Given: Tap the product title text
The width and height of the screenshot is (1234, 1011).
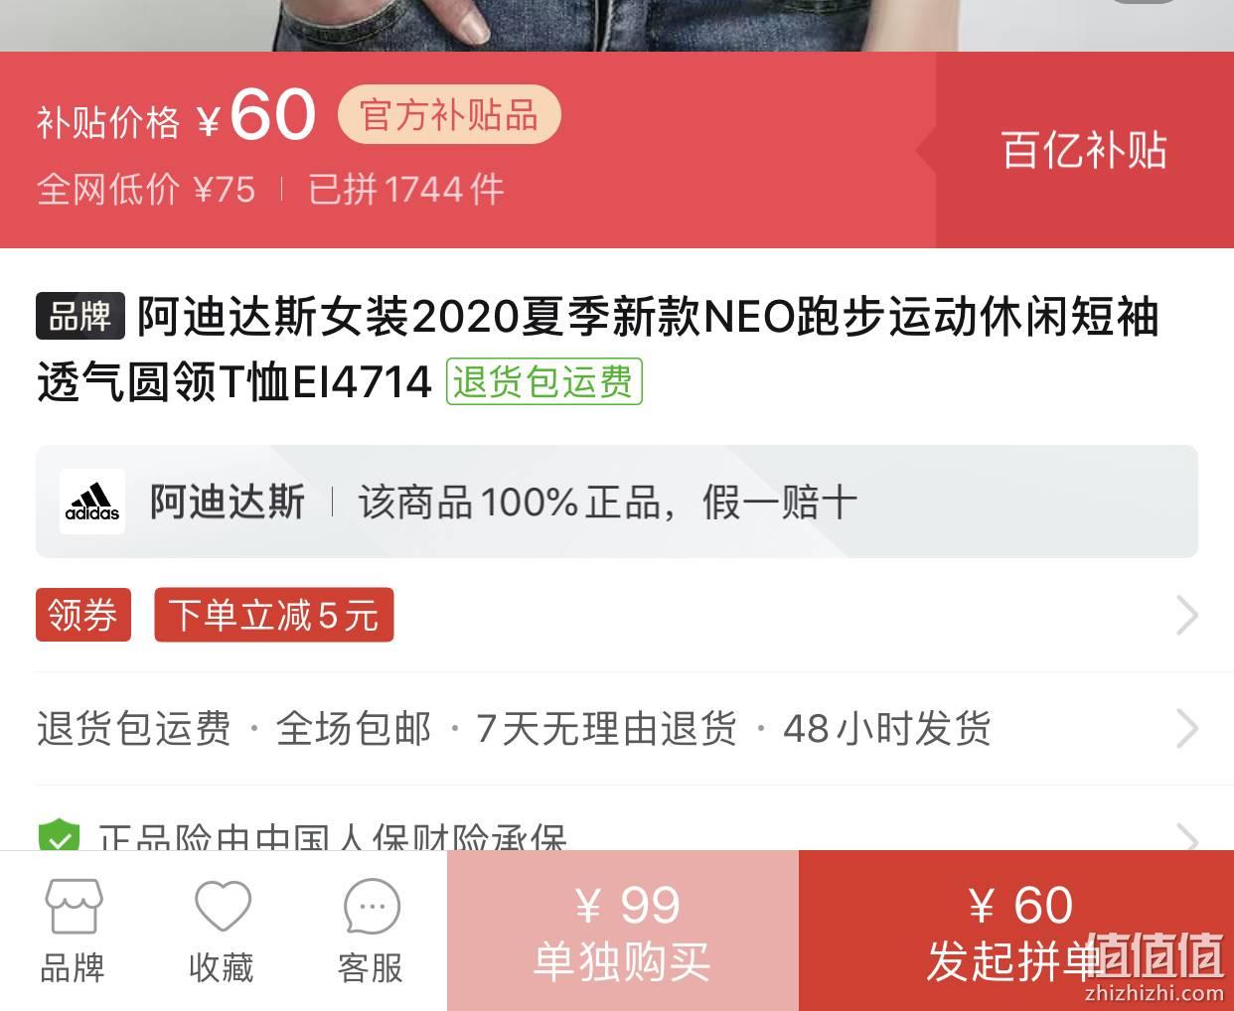Looking at the screenshot, I should (x=598, y=350).
